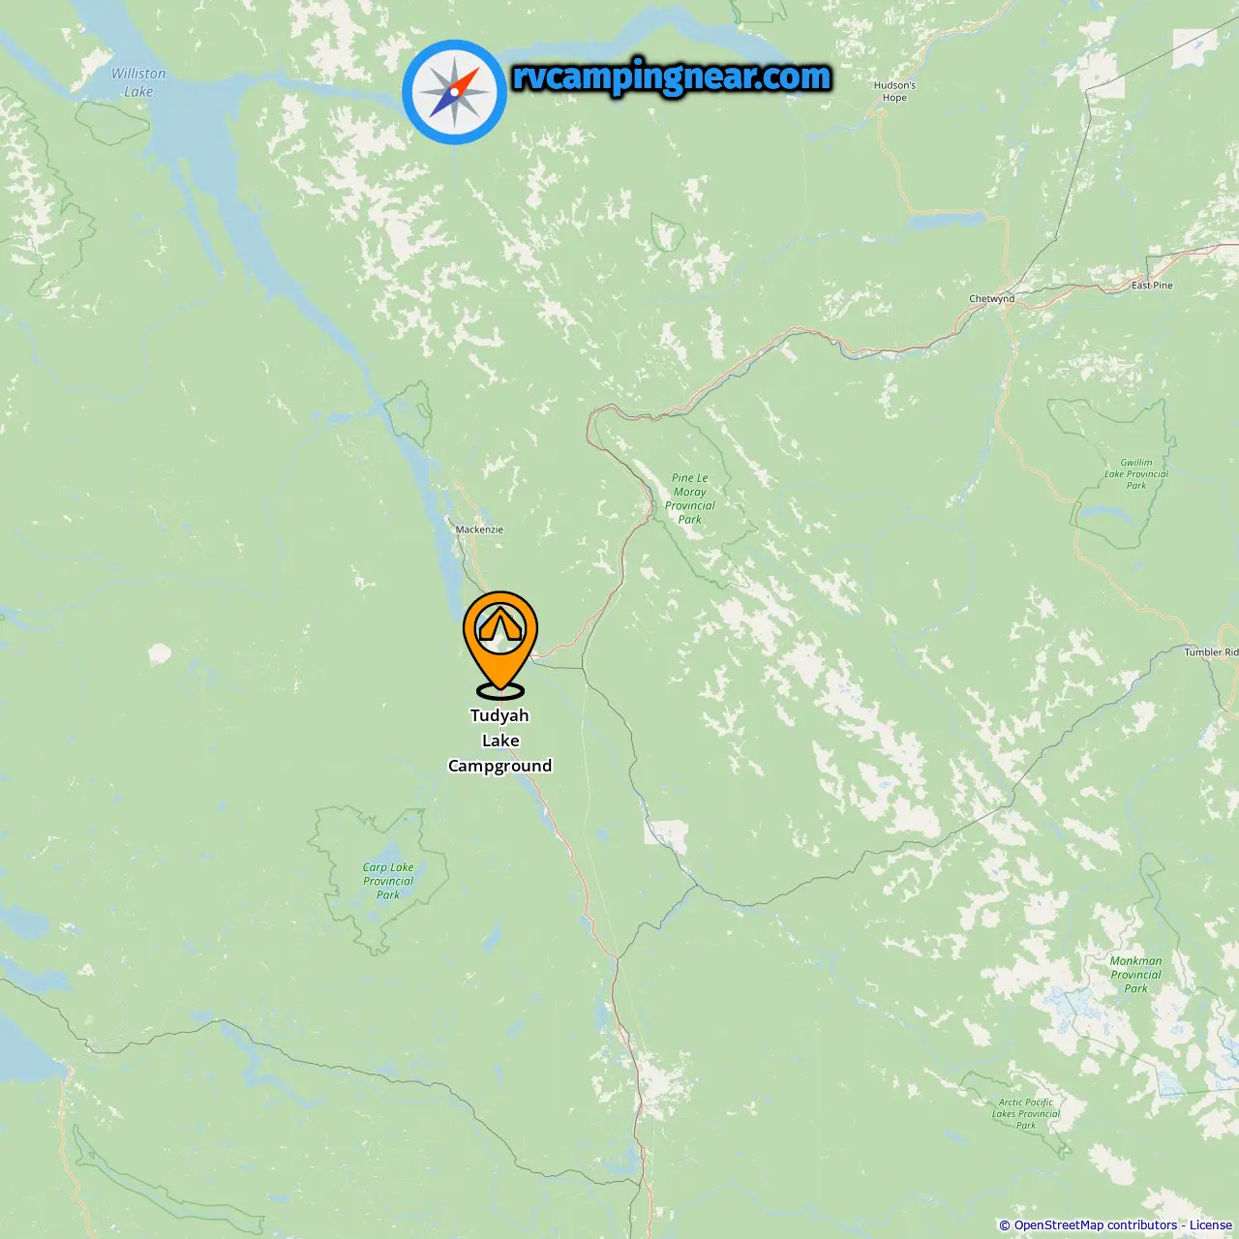This screenshot has width=1239, height=1239.
Task: Select Pine Le Moray Provincial Park label
Action: 690,499
